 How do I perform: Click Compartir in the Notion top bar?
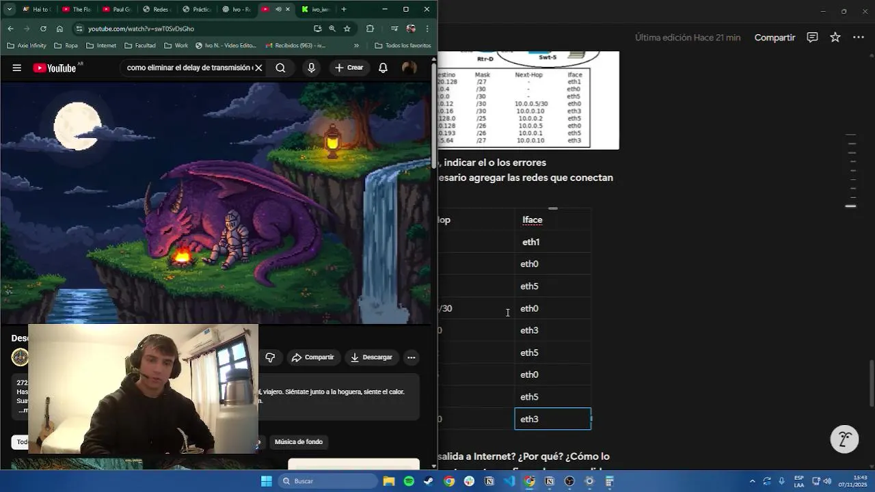tap(775, 38)
